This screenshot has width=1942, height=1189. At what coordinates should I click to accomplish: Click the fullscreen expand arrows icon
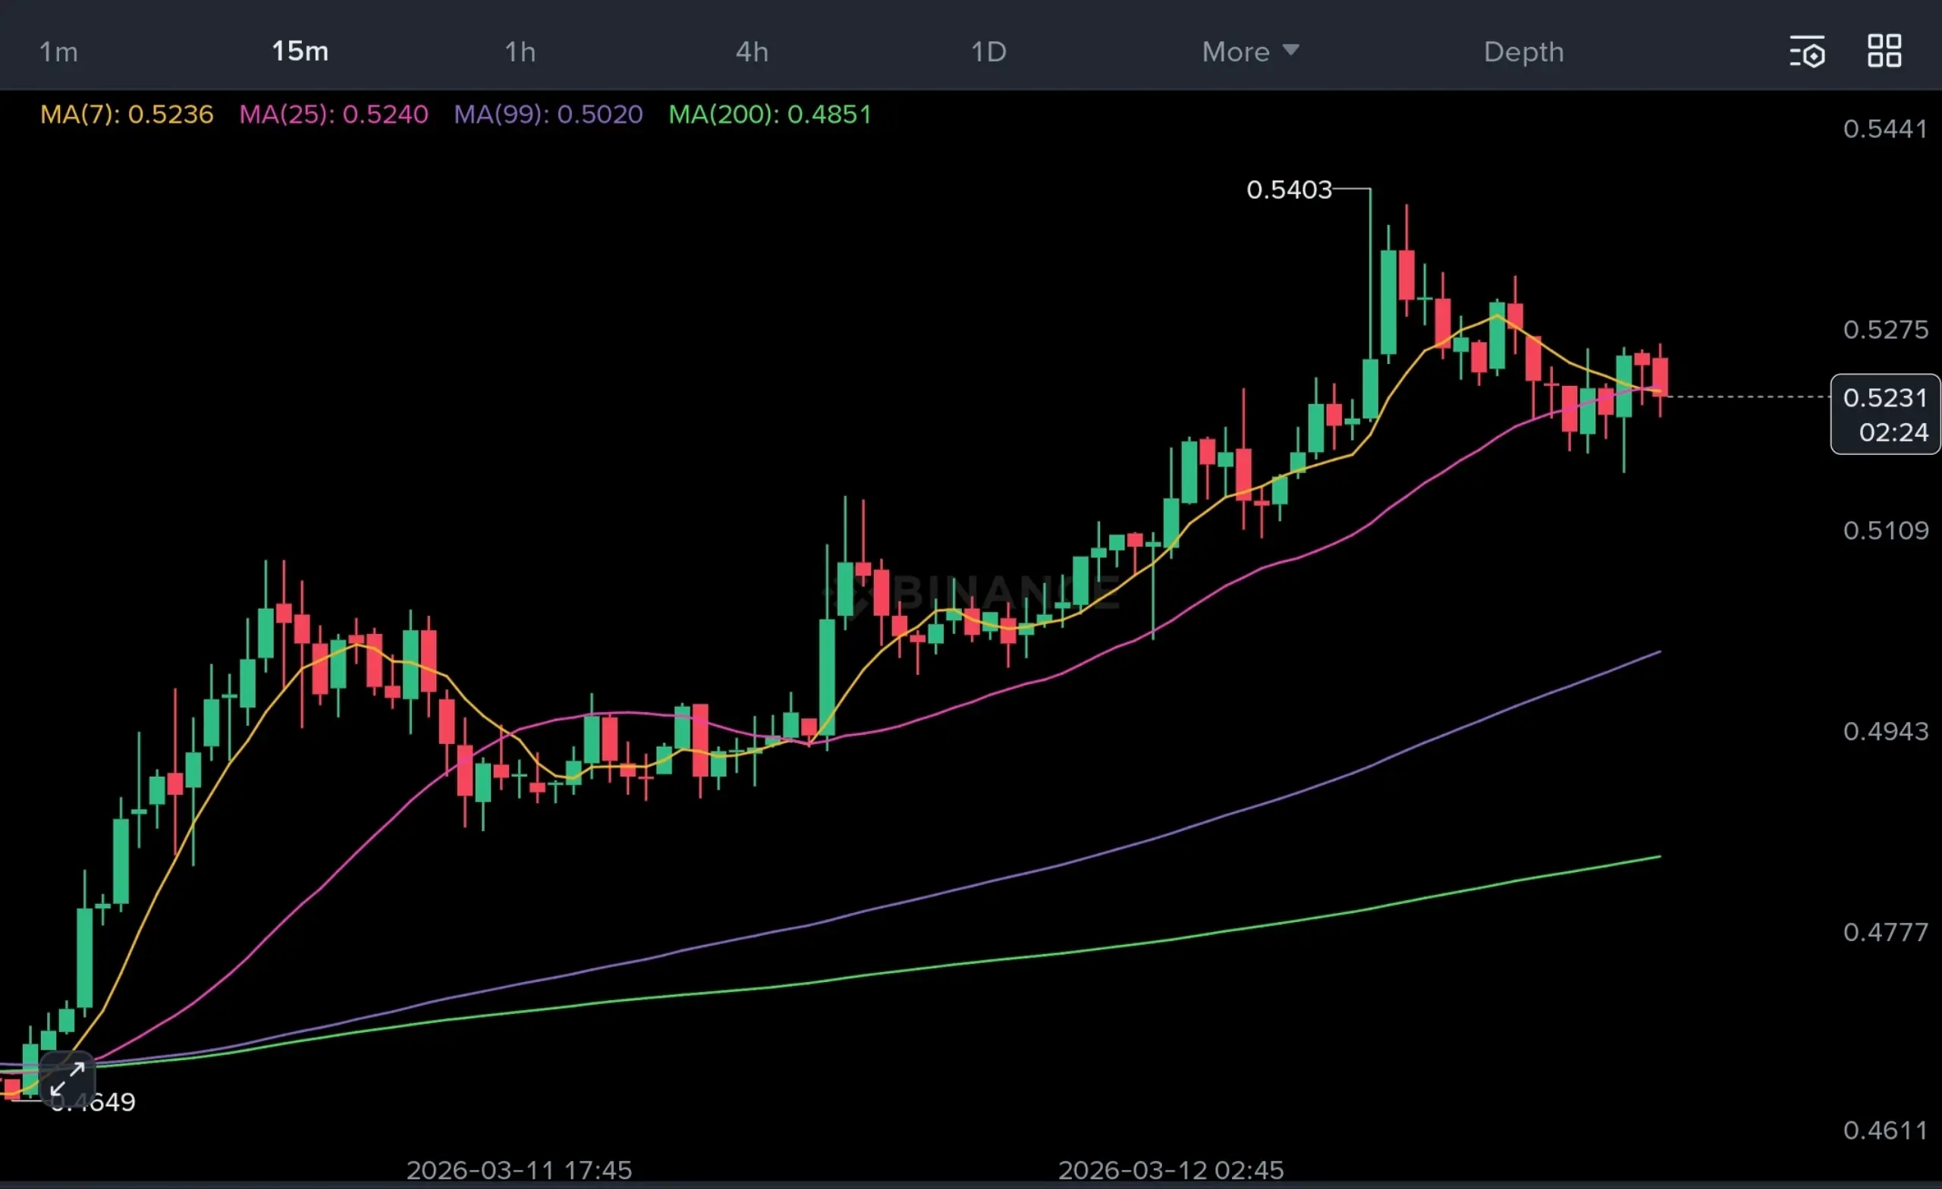click(x=68, y=1080)
